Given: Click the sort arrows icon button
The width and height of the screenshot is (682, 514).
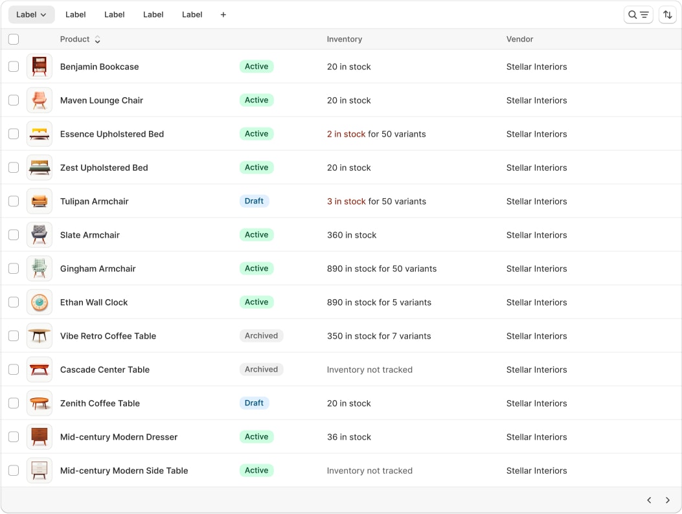Looking at the screenshot, I should (667, 15).
